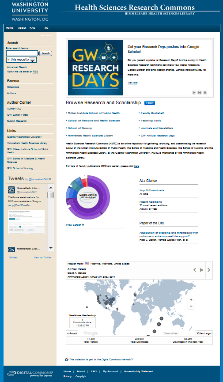
Task: Open the ow.ly link in the tweet
Action: pyautogui.click(x=19, y=205)
